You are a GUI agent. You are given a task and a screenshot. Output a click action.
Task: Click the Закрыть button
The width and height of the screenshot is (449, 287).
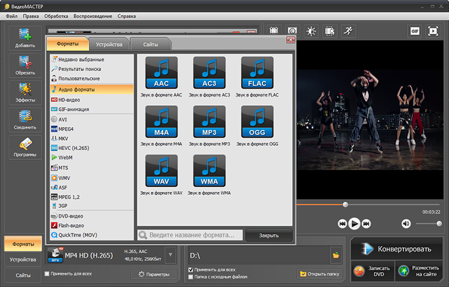[269, 235]
